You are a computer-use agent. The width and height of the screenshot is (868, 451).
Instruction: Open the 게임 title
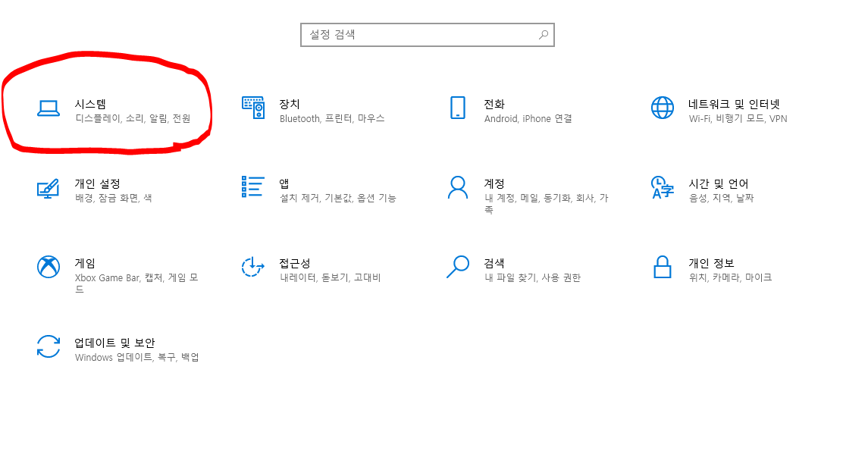(85, 264)
